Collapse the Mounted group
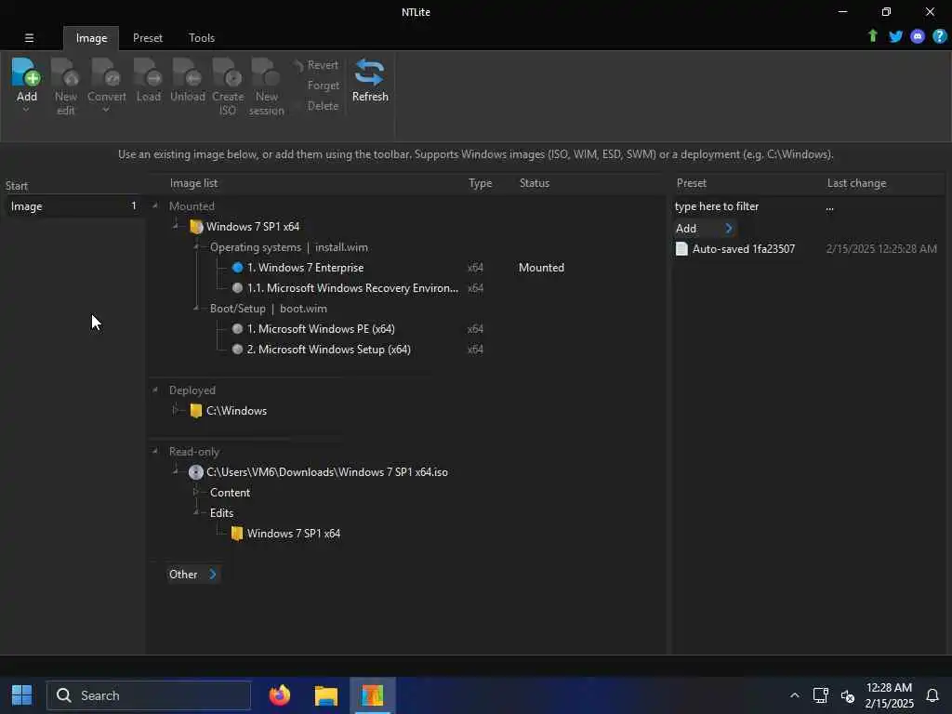Screen dimensions: 952x714 point(155,206)
